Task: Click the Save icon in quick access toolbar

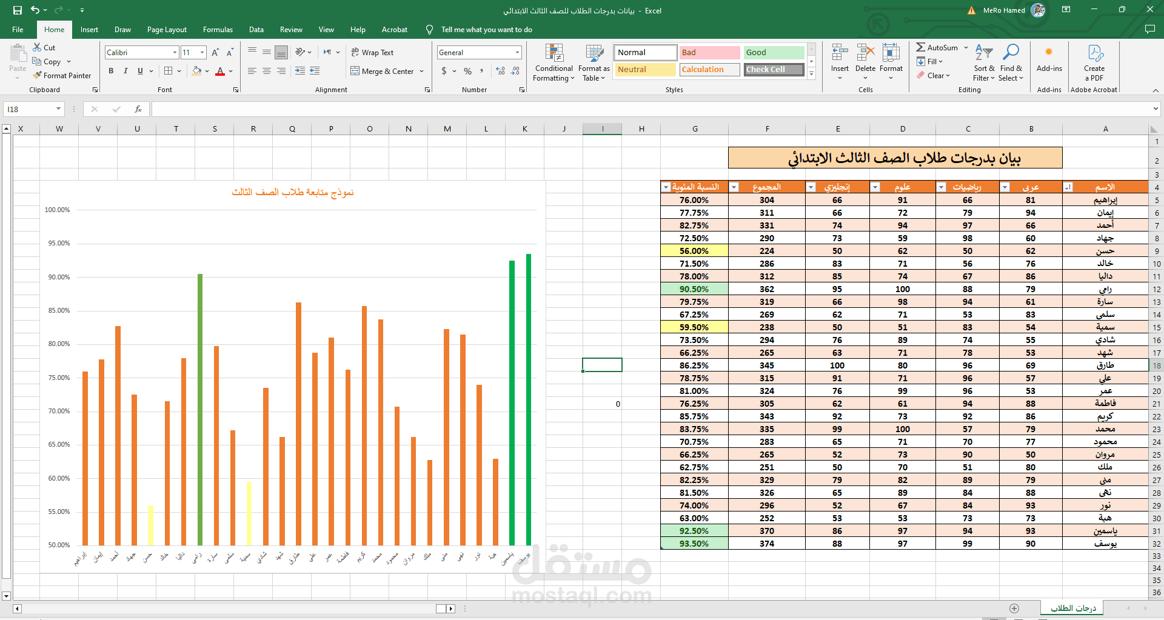Action: pos(18,10)
